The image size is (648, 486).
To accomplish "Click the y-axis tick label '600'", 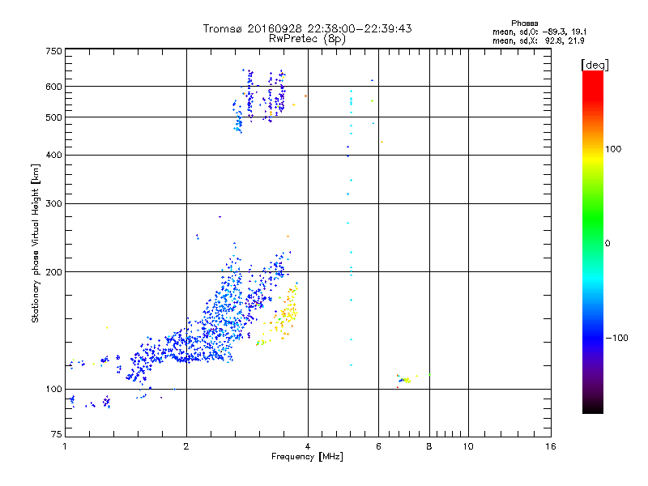I will [x=53, y=87].
